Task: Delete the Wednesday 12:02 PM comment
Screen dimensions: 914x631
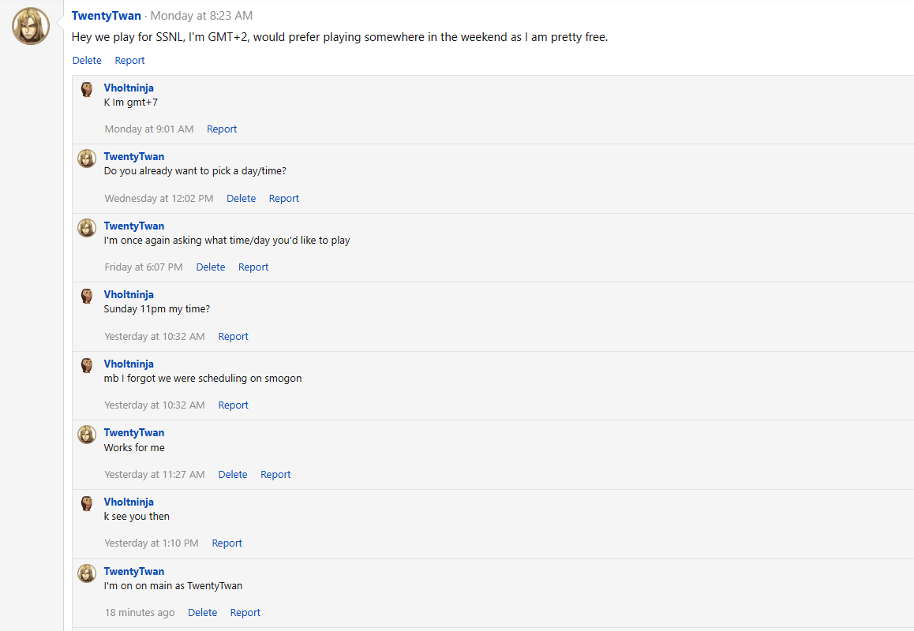Action: [241, 199]
